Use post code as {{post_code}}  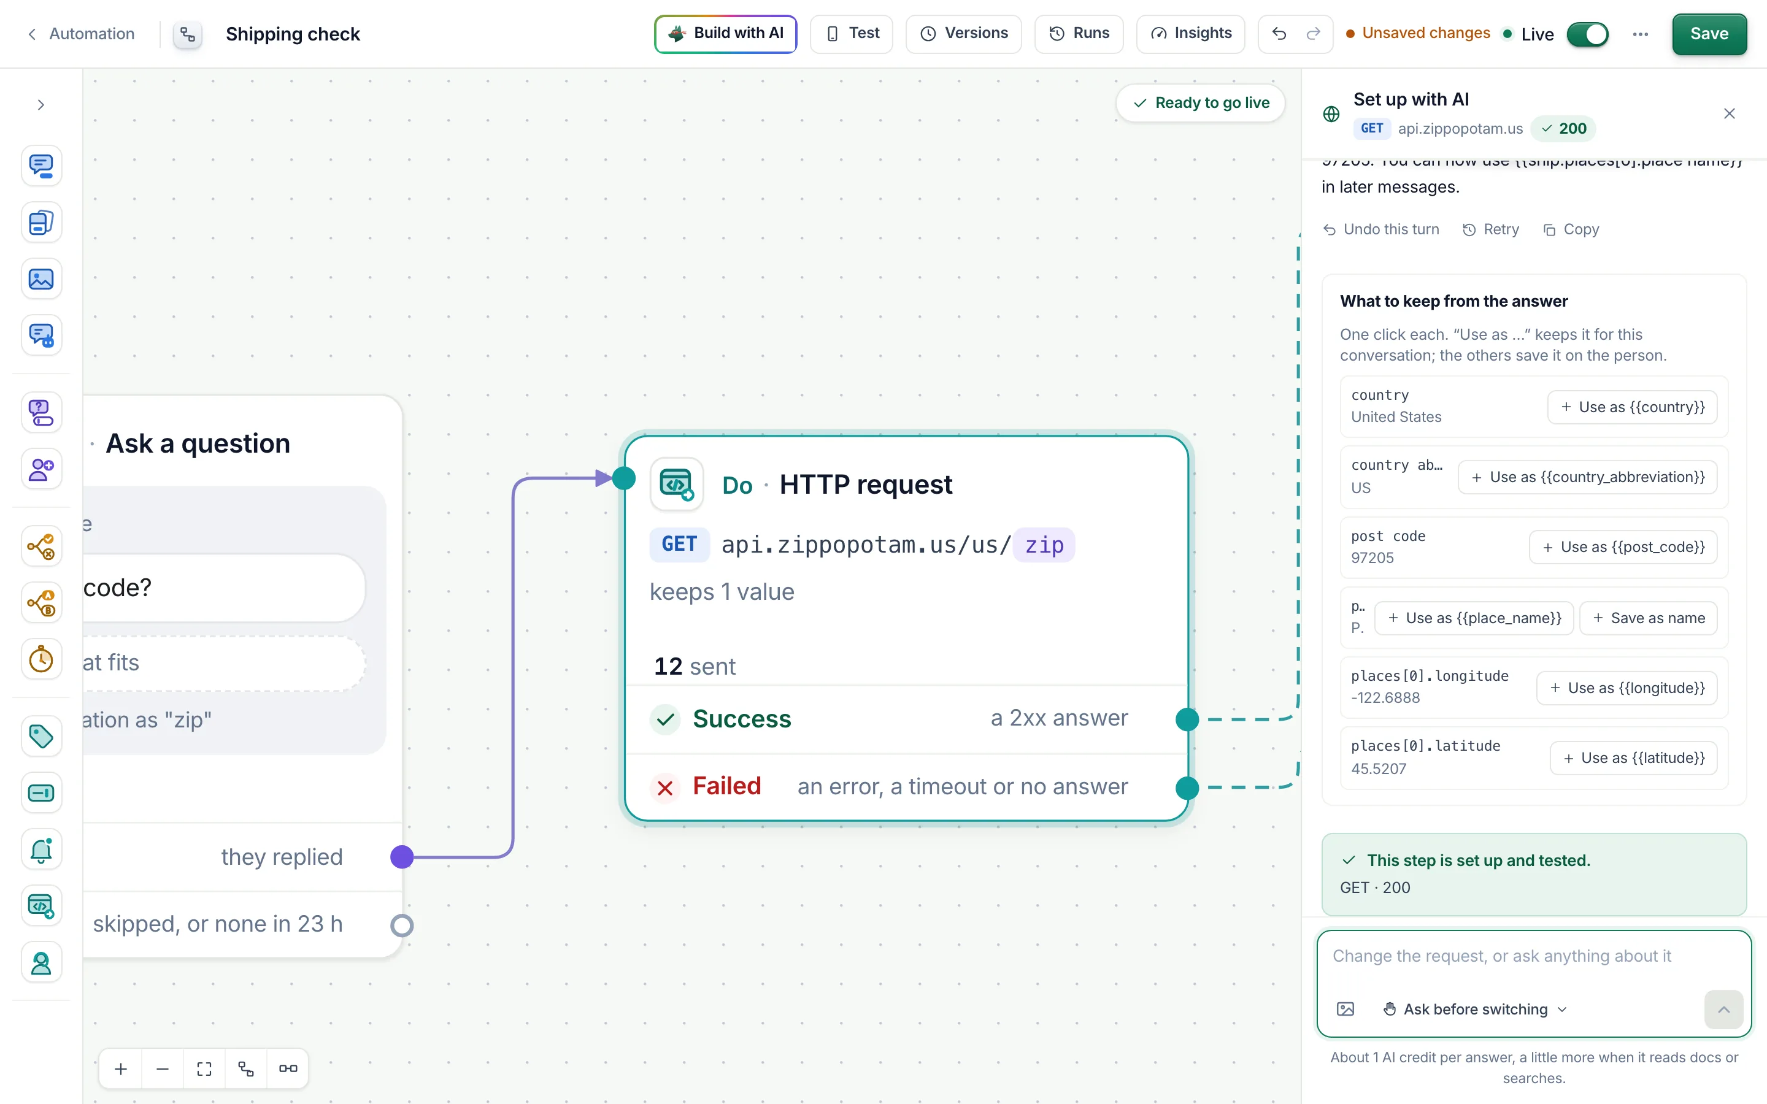(1622, 547)
